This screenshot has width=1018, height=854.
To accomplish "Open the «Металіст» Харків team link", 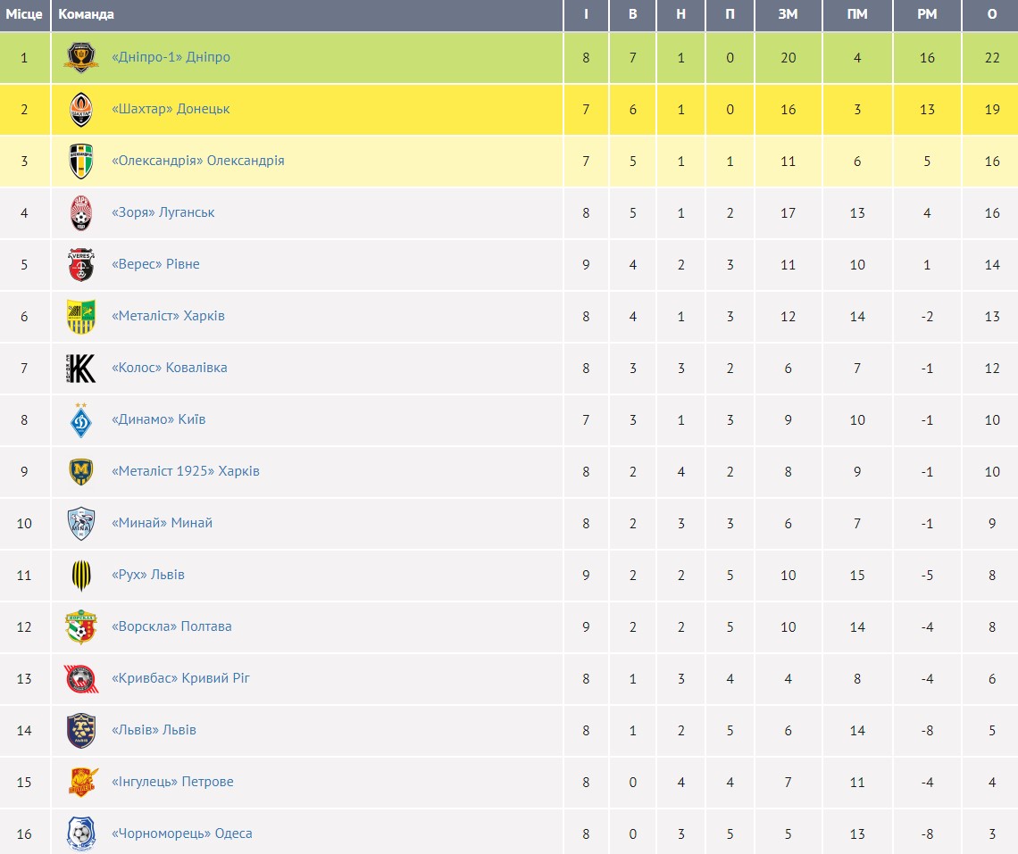I will [x=168, y=316].
